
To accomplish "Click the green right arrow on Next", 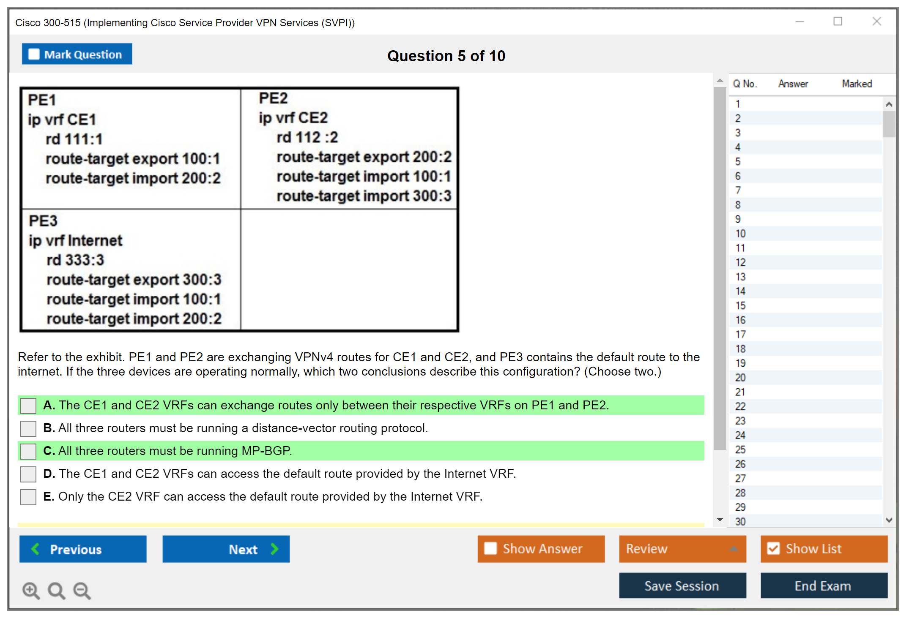I will pos(275,549).
